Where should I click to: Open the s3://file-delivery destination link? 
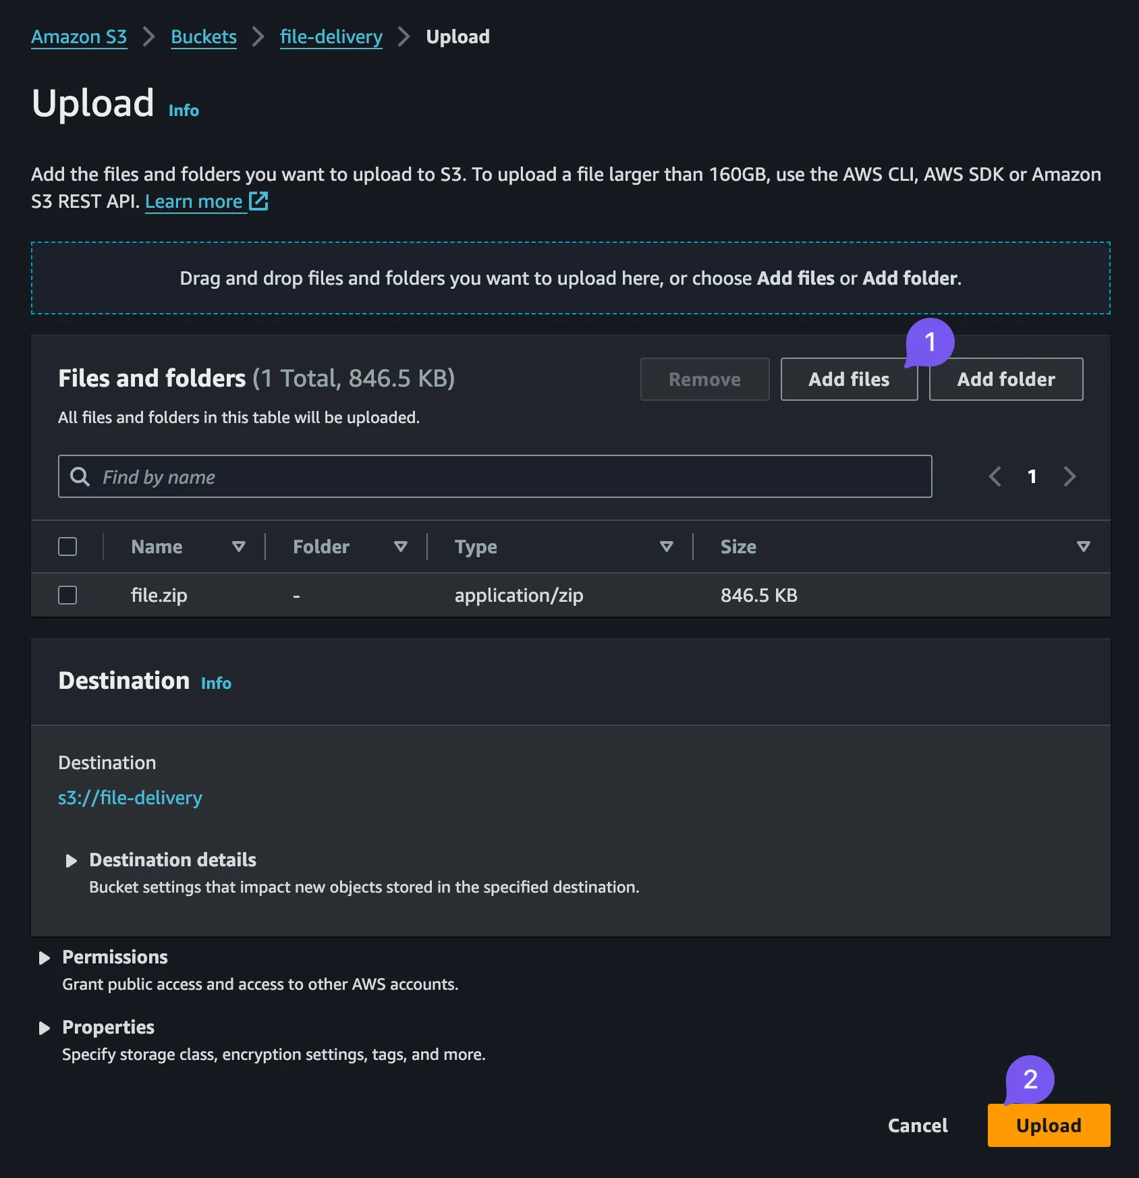(x=130, y=797)
